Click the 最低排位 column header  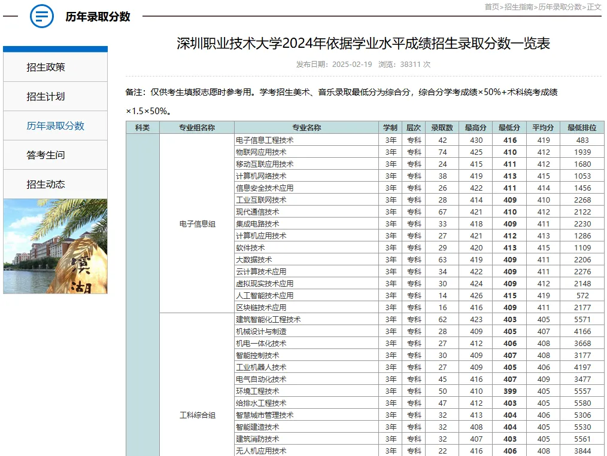point(582,127)
